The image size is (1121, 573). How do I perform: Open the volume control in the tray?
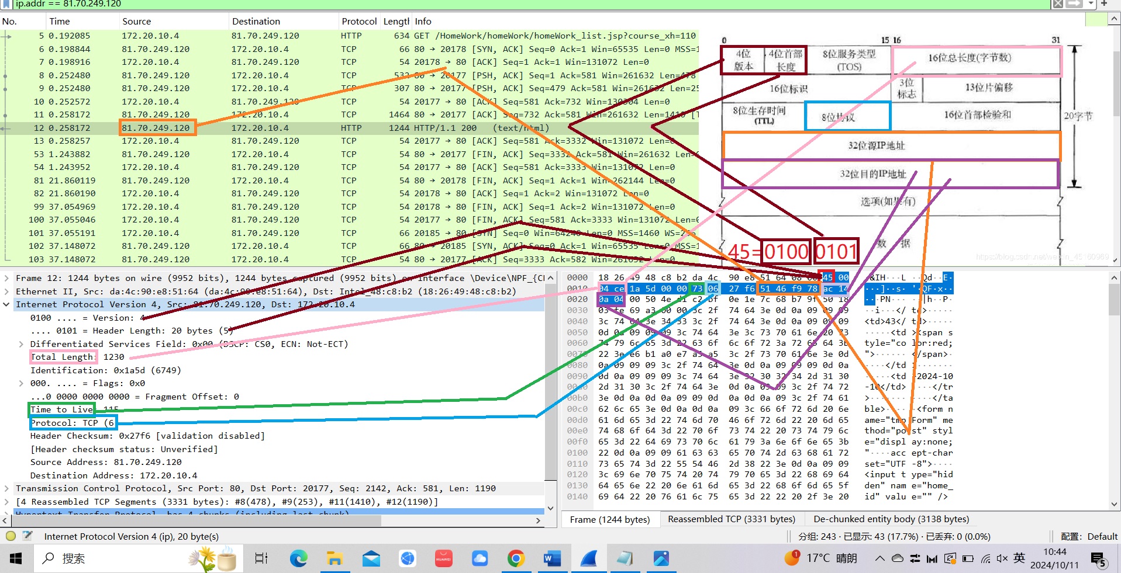(1002, 558)
